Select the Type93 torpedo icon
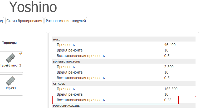The image size is (200, 108). pos(11,81)
